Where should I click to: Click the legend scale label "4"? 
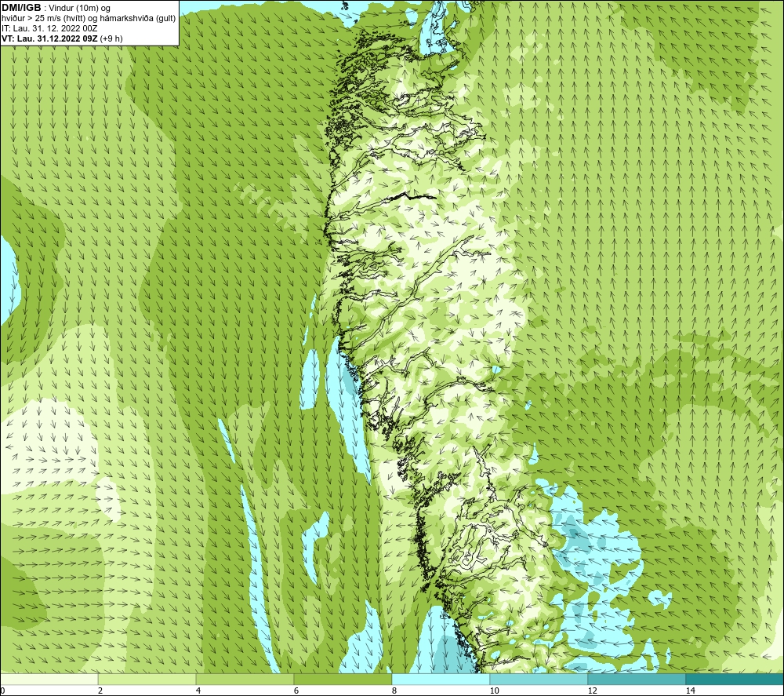198,691
